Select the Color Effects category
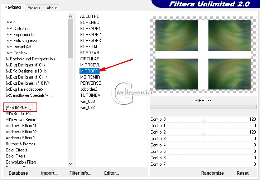 [x=16, y=150]
